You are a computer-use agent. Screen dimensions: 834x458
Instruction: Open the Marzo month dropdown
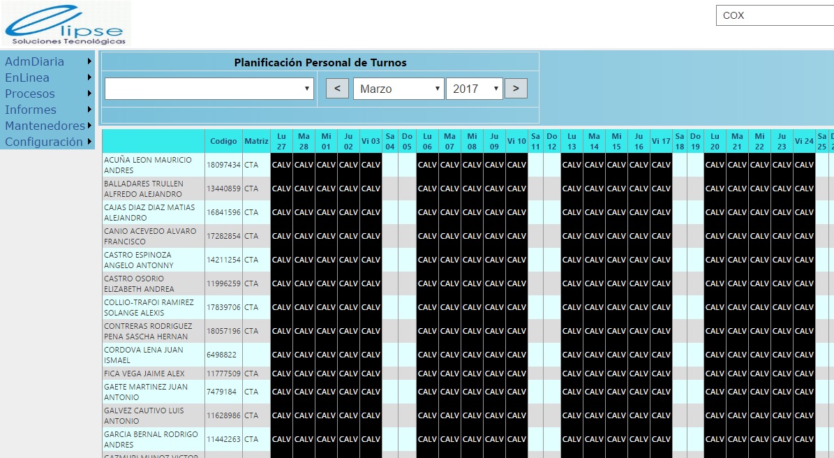click(399, 88)
